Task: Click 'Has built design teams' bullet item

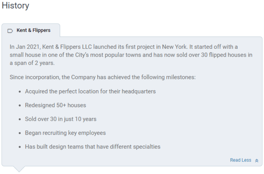Action: [93, 147]
